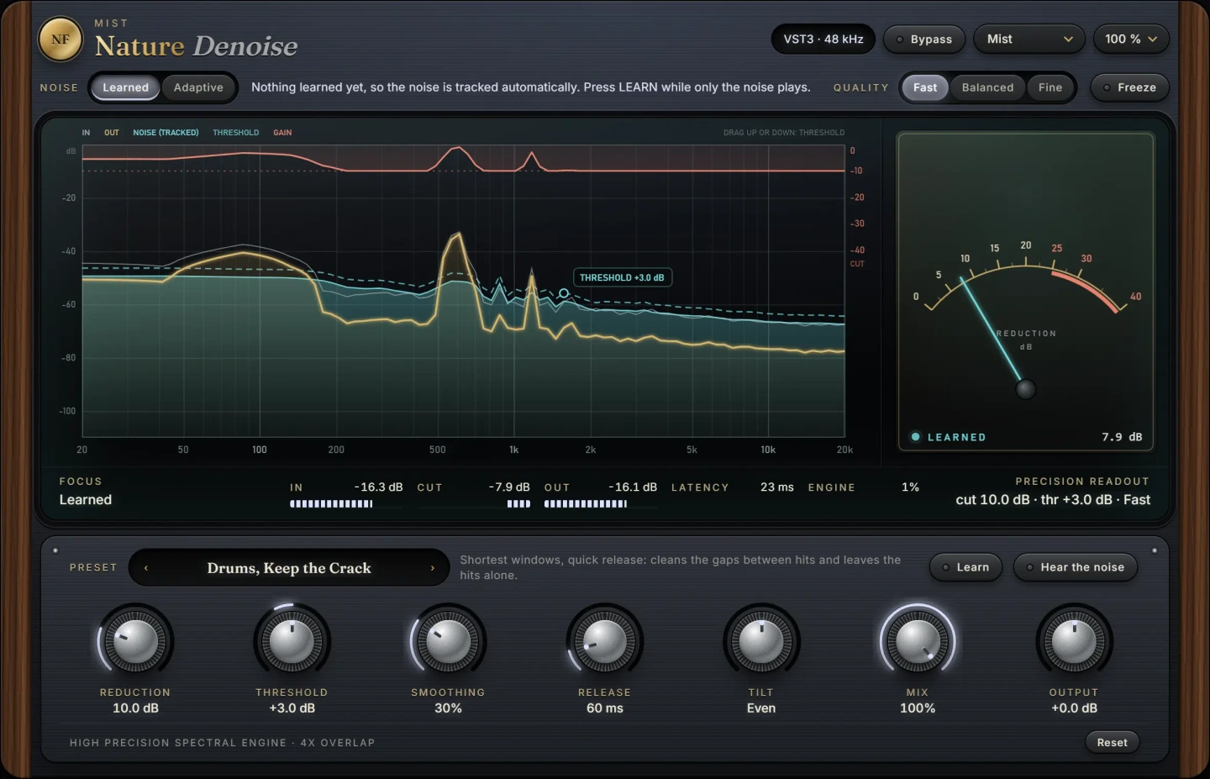This screenshot has width=1210, height=779.
Task: Click the Reduction knob
Action: pos(135,642)
